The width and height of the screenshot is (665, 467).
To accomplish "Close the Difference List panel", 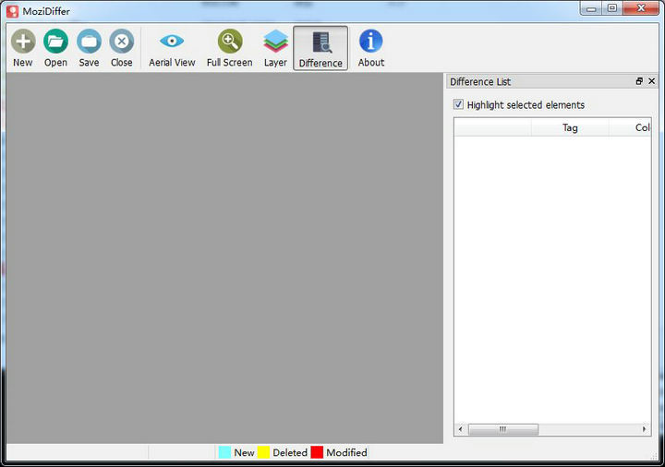I will (652, 82).
